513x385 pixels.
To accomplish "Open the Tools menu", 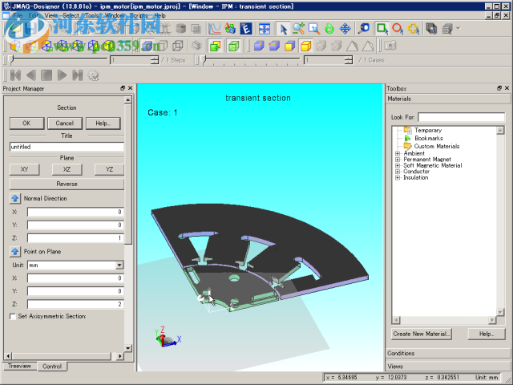I will [x=92, y=15].
